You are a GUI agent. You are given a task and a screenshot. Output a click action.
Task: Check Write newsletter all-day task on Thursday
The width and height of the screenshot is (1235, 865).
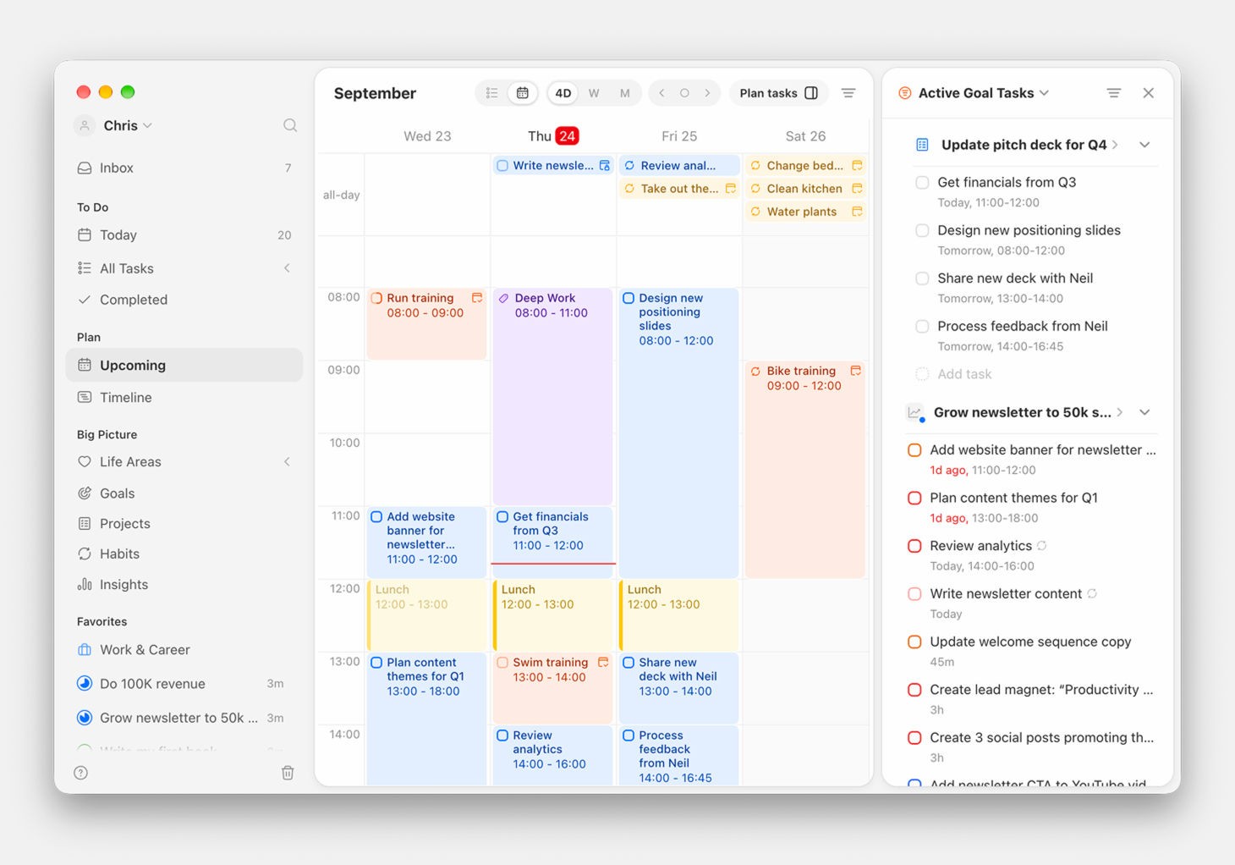pyautogui.click(x=502, y=166)
